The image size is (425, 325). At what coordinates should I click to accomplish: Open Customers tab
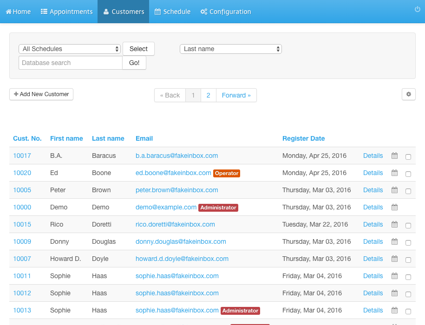click(x=124, y=12)
